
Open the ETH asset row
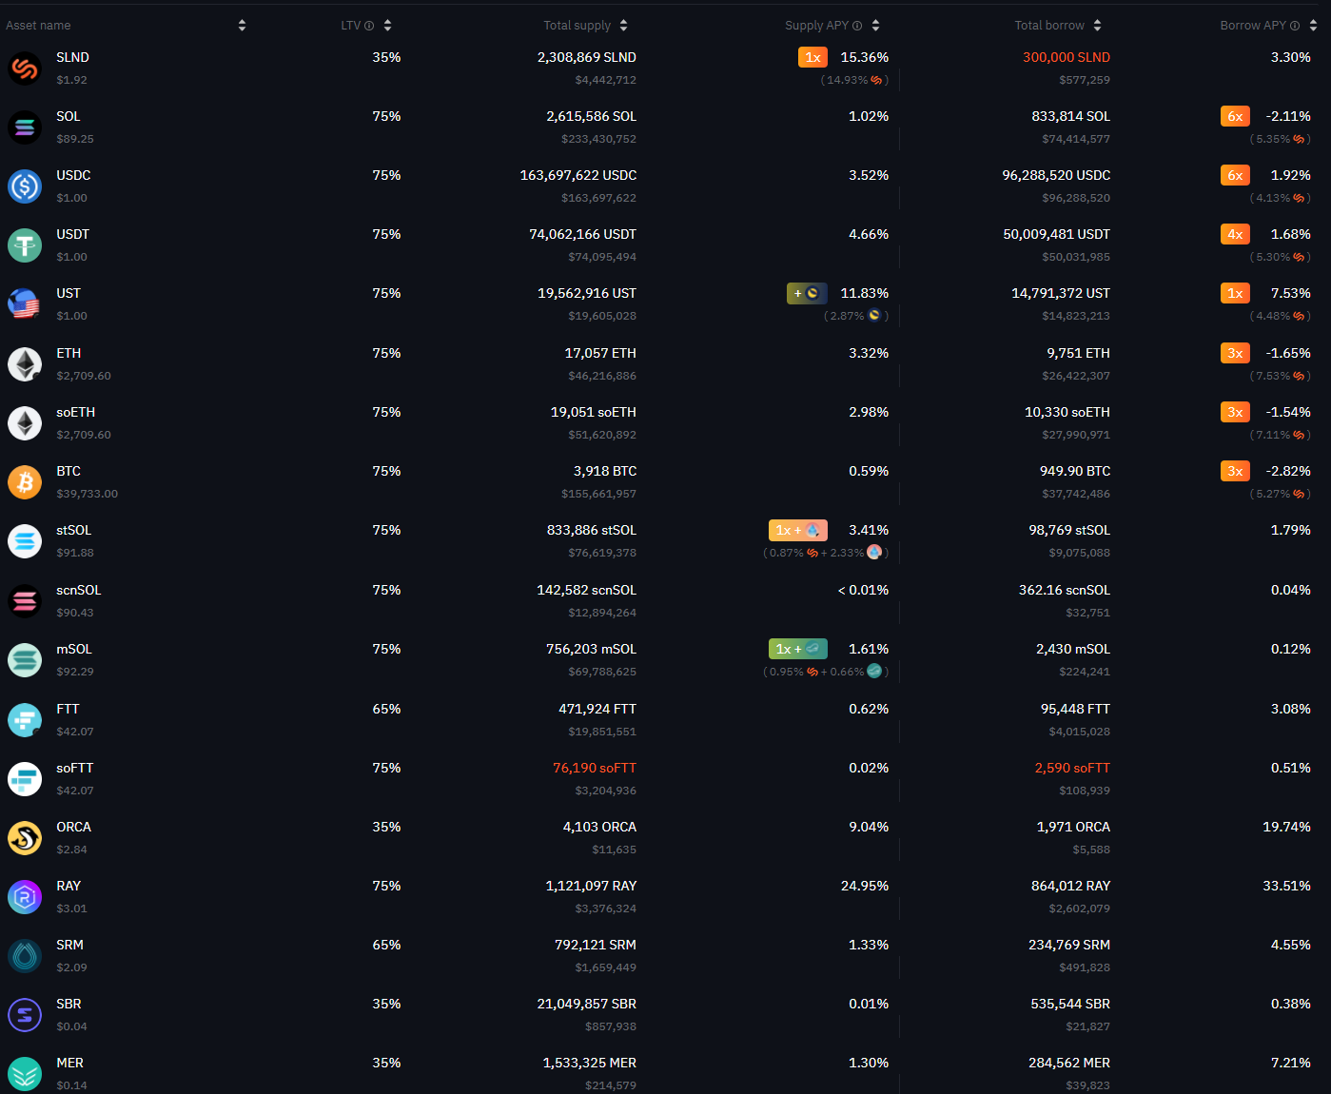pyautogui.click(x=665, y=364)
